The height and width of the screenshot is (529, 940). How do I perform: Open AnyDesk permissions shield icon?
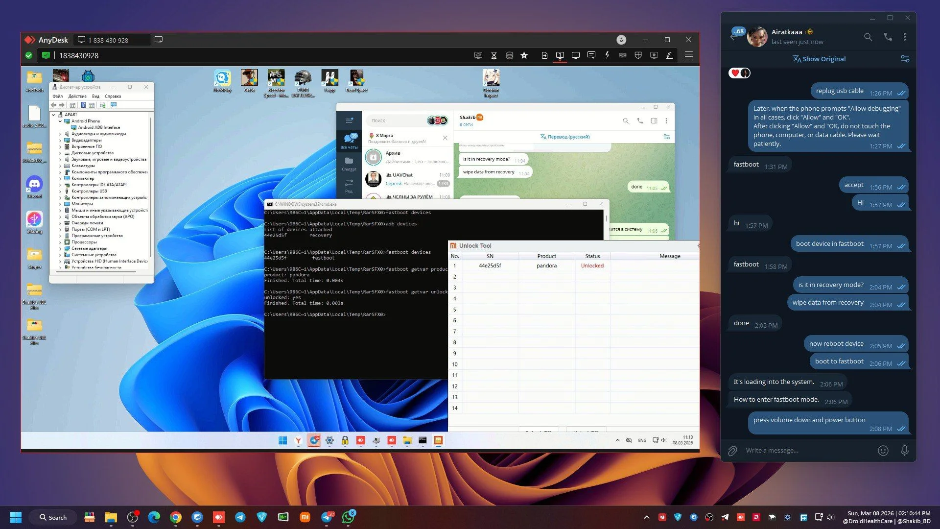[638, 55]
